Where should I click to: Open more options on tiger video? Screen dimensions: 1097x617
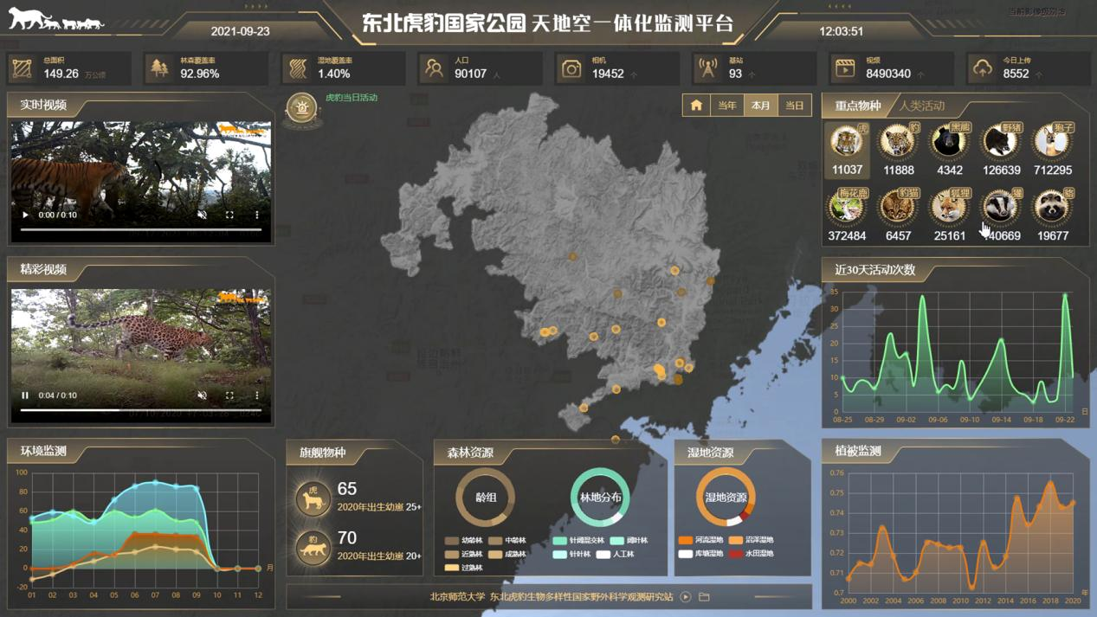(257, 215)
